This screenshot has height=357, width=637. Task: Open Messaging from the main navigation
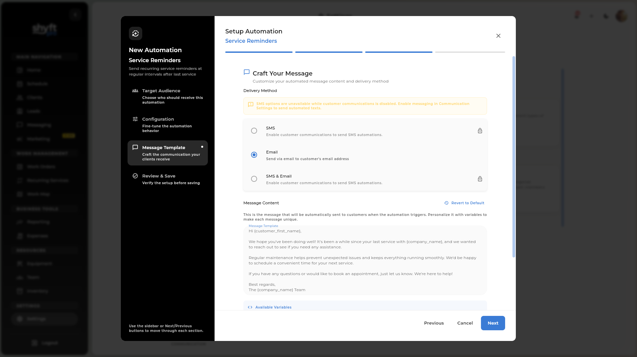pos(39,125)
